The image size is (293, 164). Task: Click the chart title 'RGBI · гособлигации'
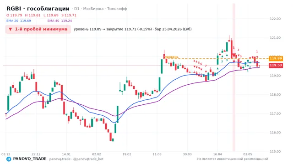coord(38,9)
